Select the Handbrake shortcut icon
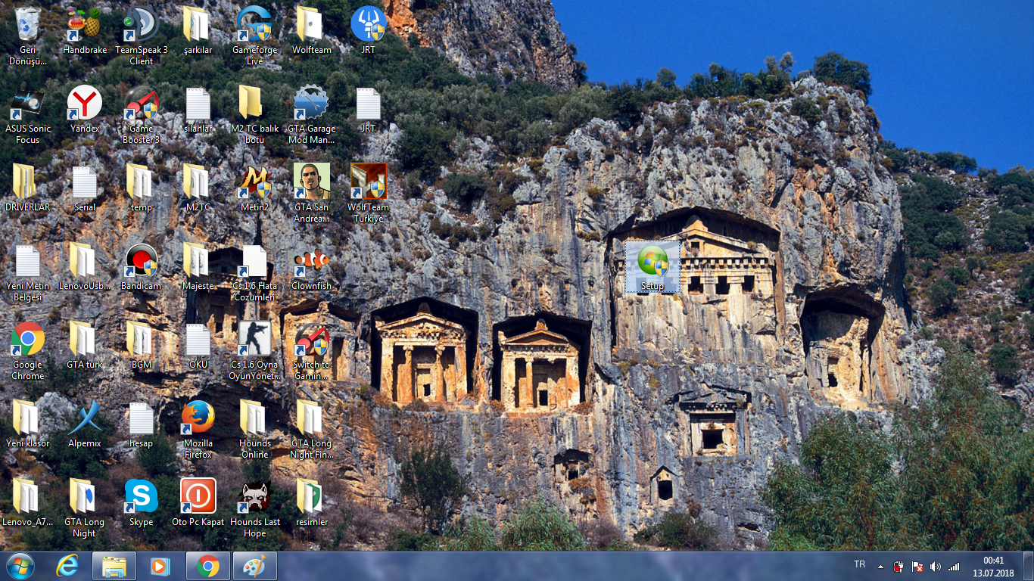1034x581 pixels. (x=85, y=30)
